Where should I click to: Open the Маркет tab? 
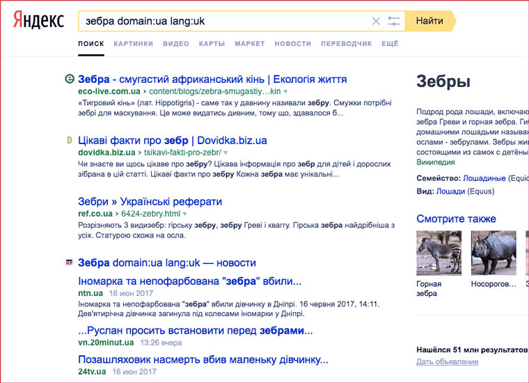point(250,44)
